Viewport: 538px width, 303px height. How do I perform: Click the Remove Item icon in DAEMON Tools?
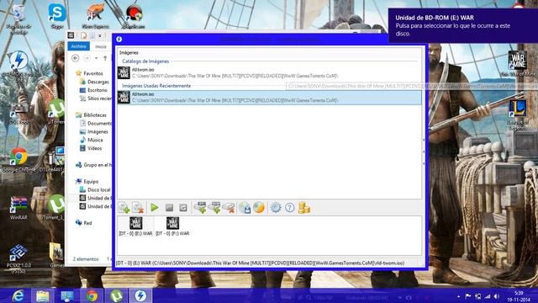(138, 208)
